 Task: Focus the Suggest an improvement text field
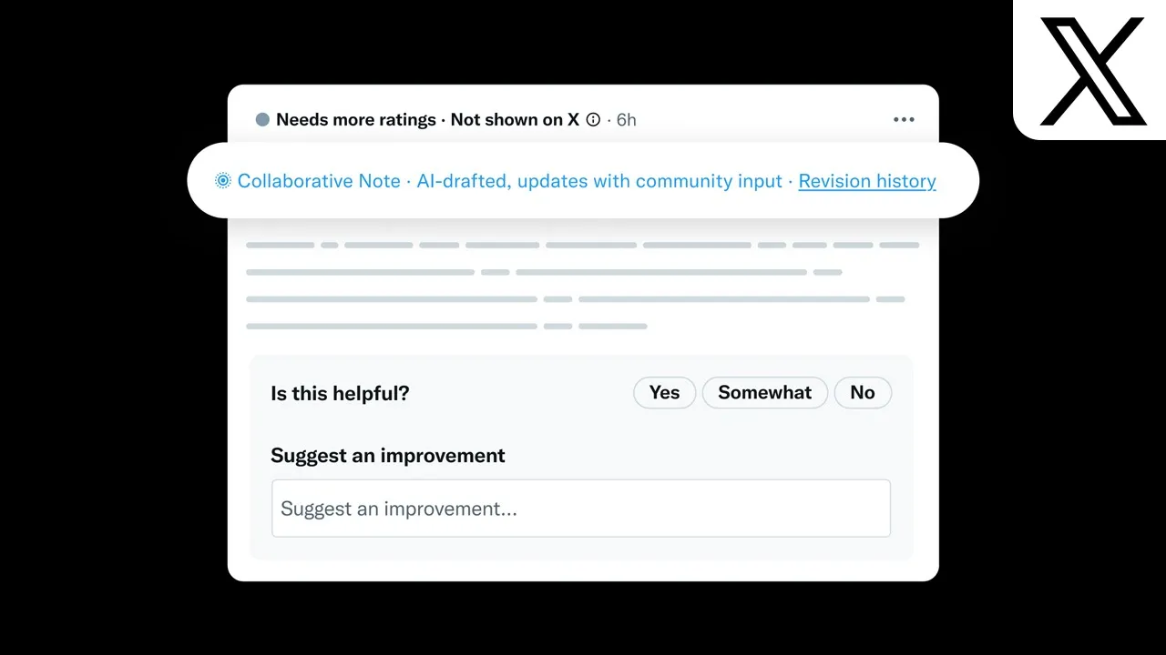click(x=580, y=509)
